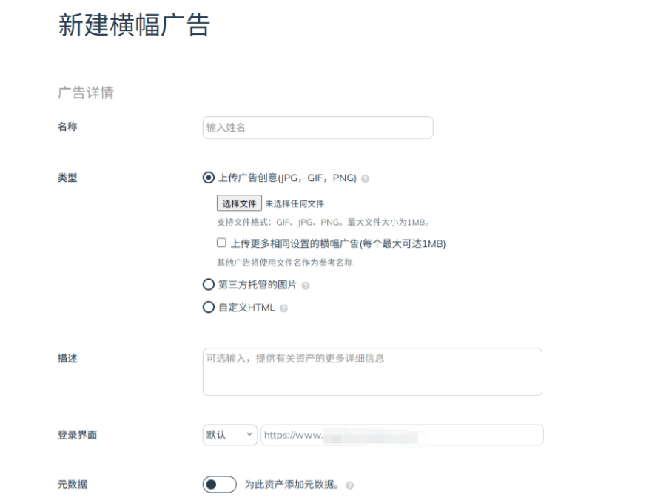Choose the 自定义HTML radio option
This screenshot has height=503, width=669.
point(208,307)
